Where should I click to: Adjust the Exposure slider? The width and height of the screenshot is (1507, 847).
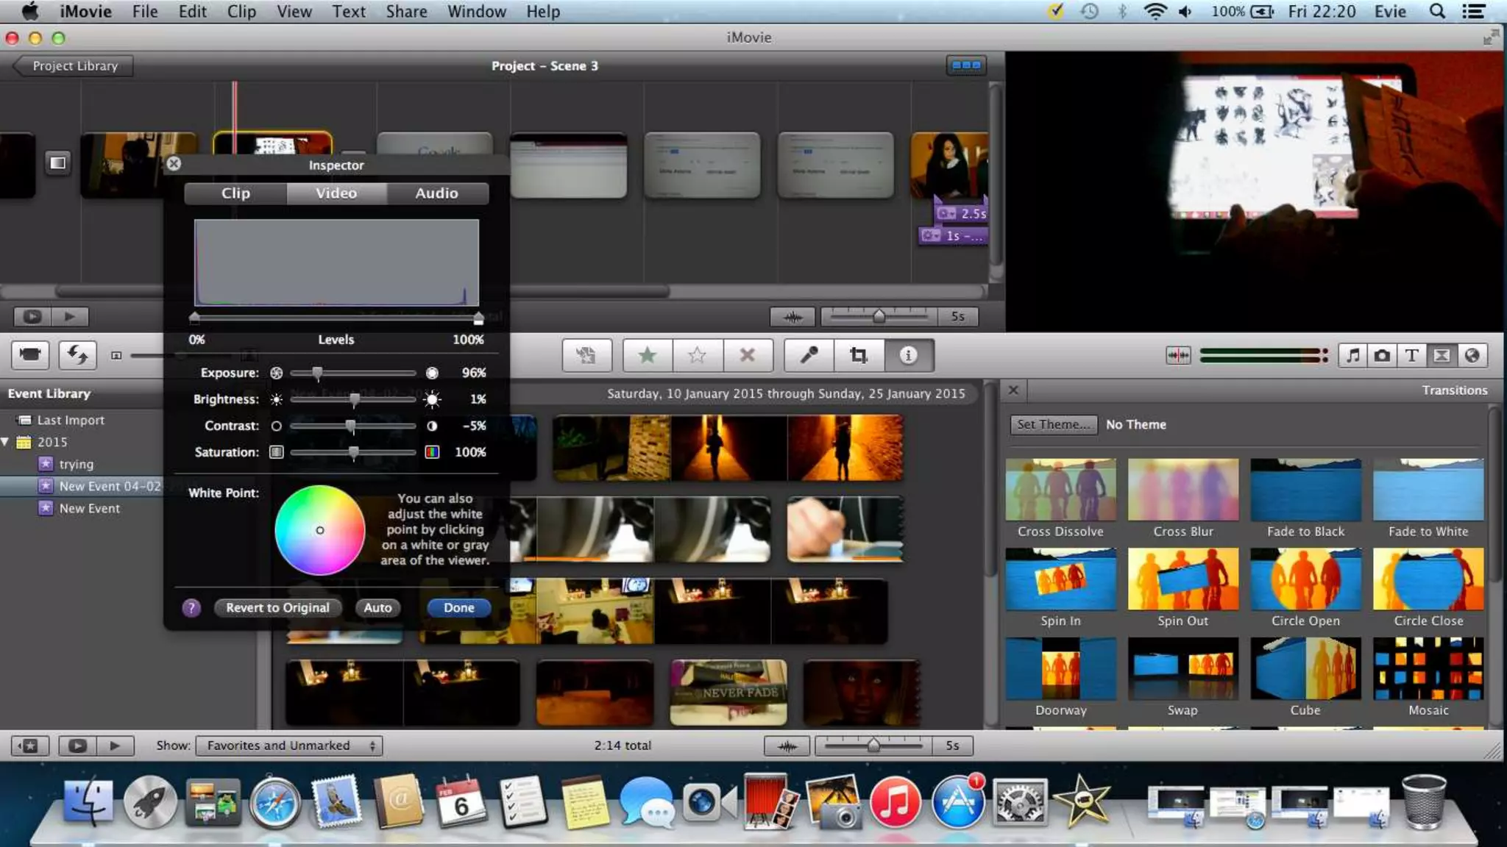317,374
